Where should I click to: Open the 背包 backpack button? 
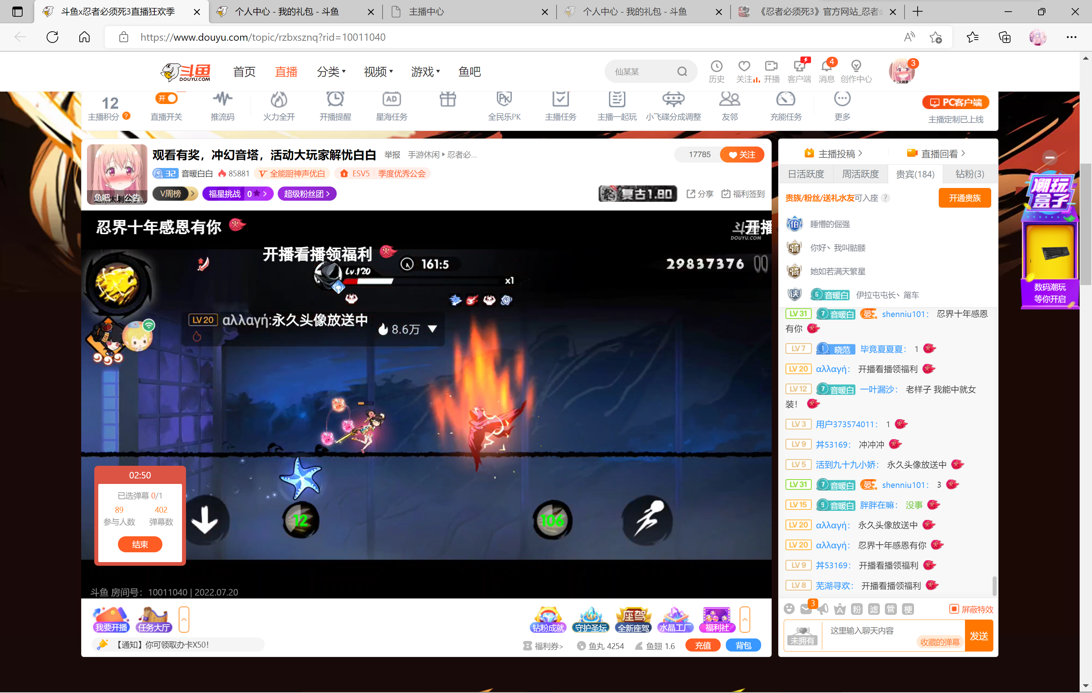click(x=743, y=645)
